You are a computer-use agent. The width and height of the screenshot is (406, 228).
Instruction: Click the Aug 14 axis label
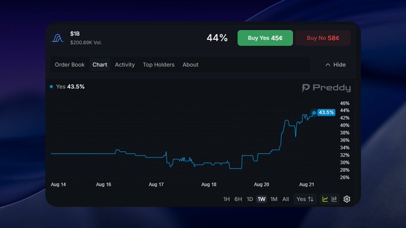(x=59, y=185)
